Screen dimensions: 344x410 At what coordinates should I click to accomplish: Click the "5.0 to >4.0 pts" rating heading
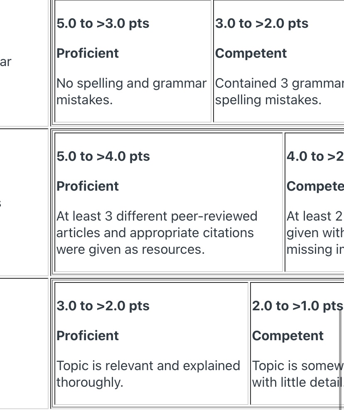(x=103, y=156)
